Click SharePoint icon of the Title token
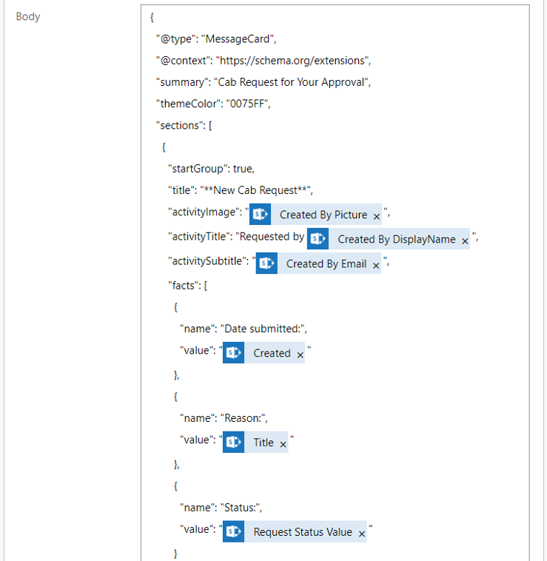547x561 pixels. point(233,443)
